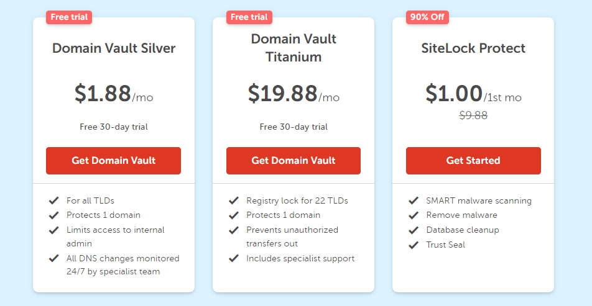Screen dimensions: 592x306
Task: Click checkmark next to 'Trust Seal'
Action: [x=414, y=245]
